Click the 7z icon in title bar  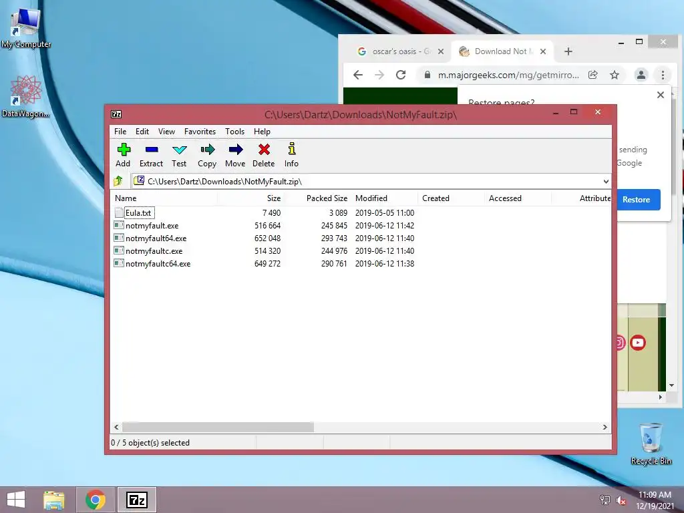pyautogui.click(x=116, y=114)
